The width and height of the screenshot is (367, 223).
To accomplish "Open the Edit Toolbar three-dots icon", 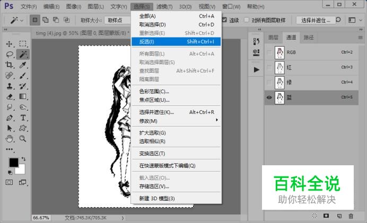I will click(x=10, y=149).
